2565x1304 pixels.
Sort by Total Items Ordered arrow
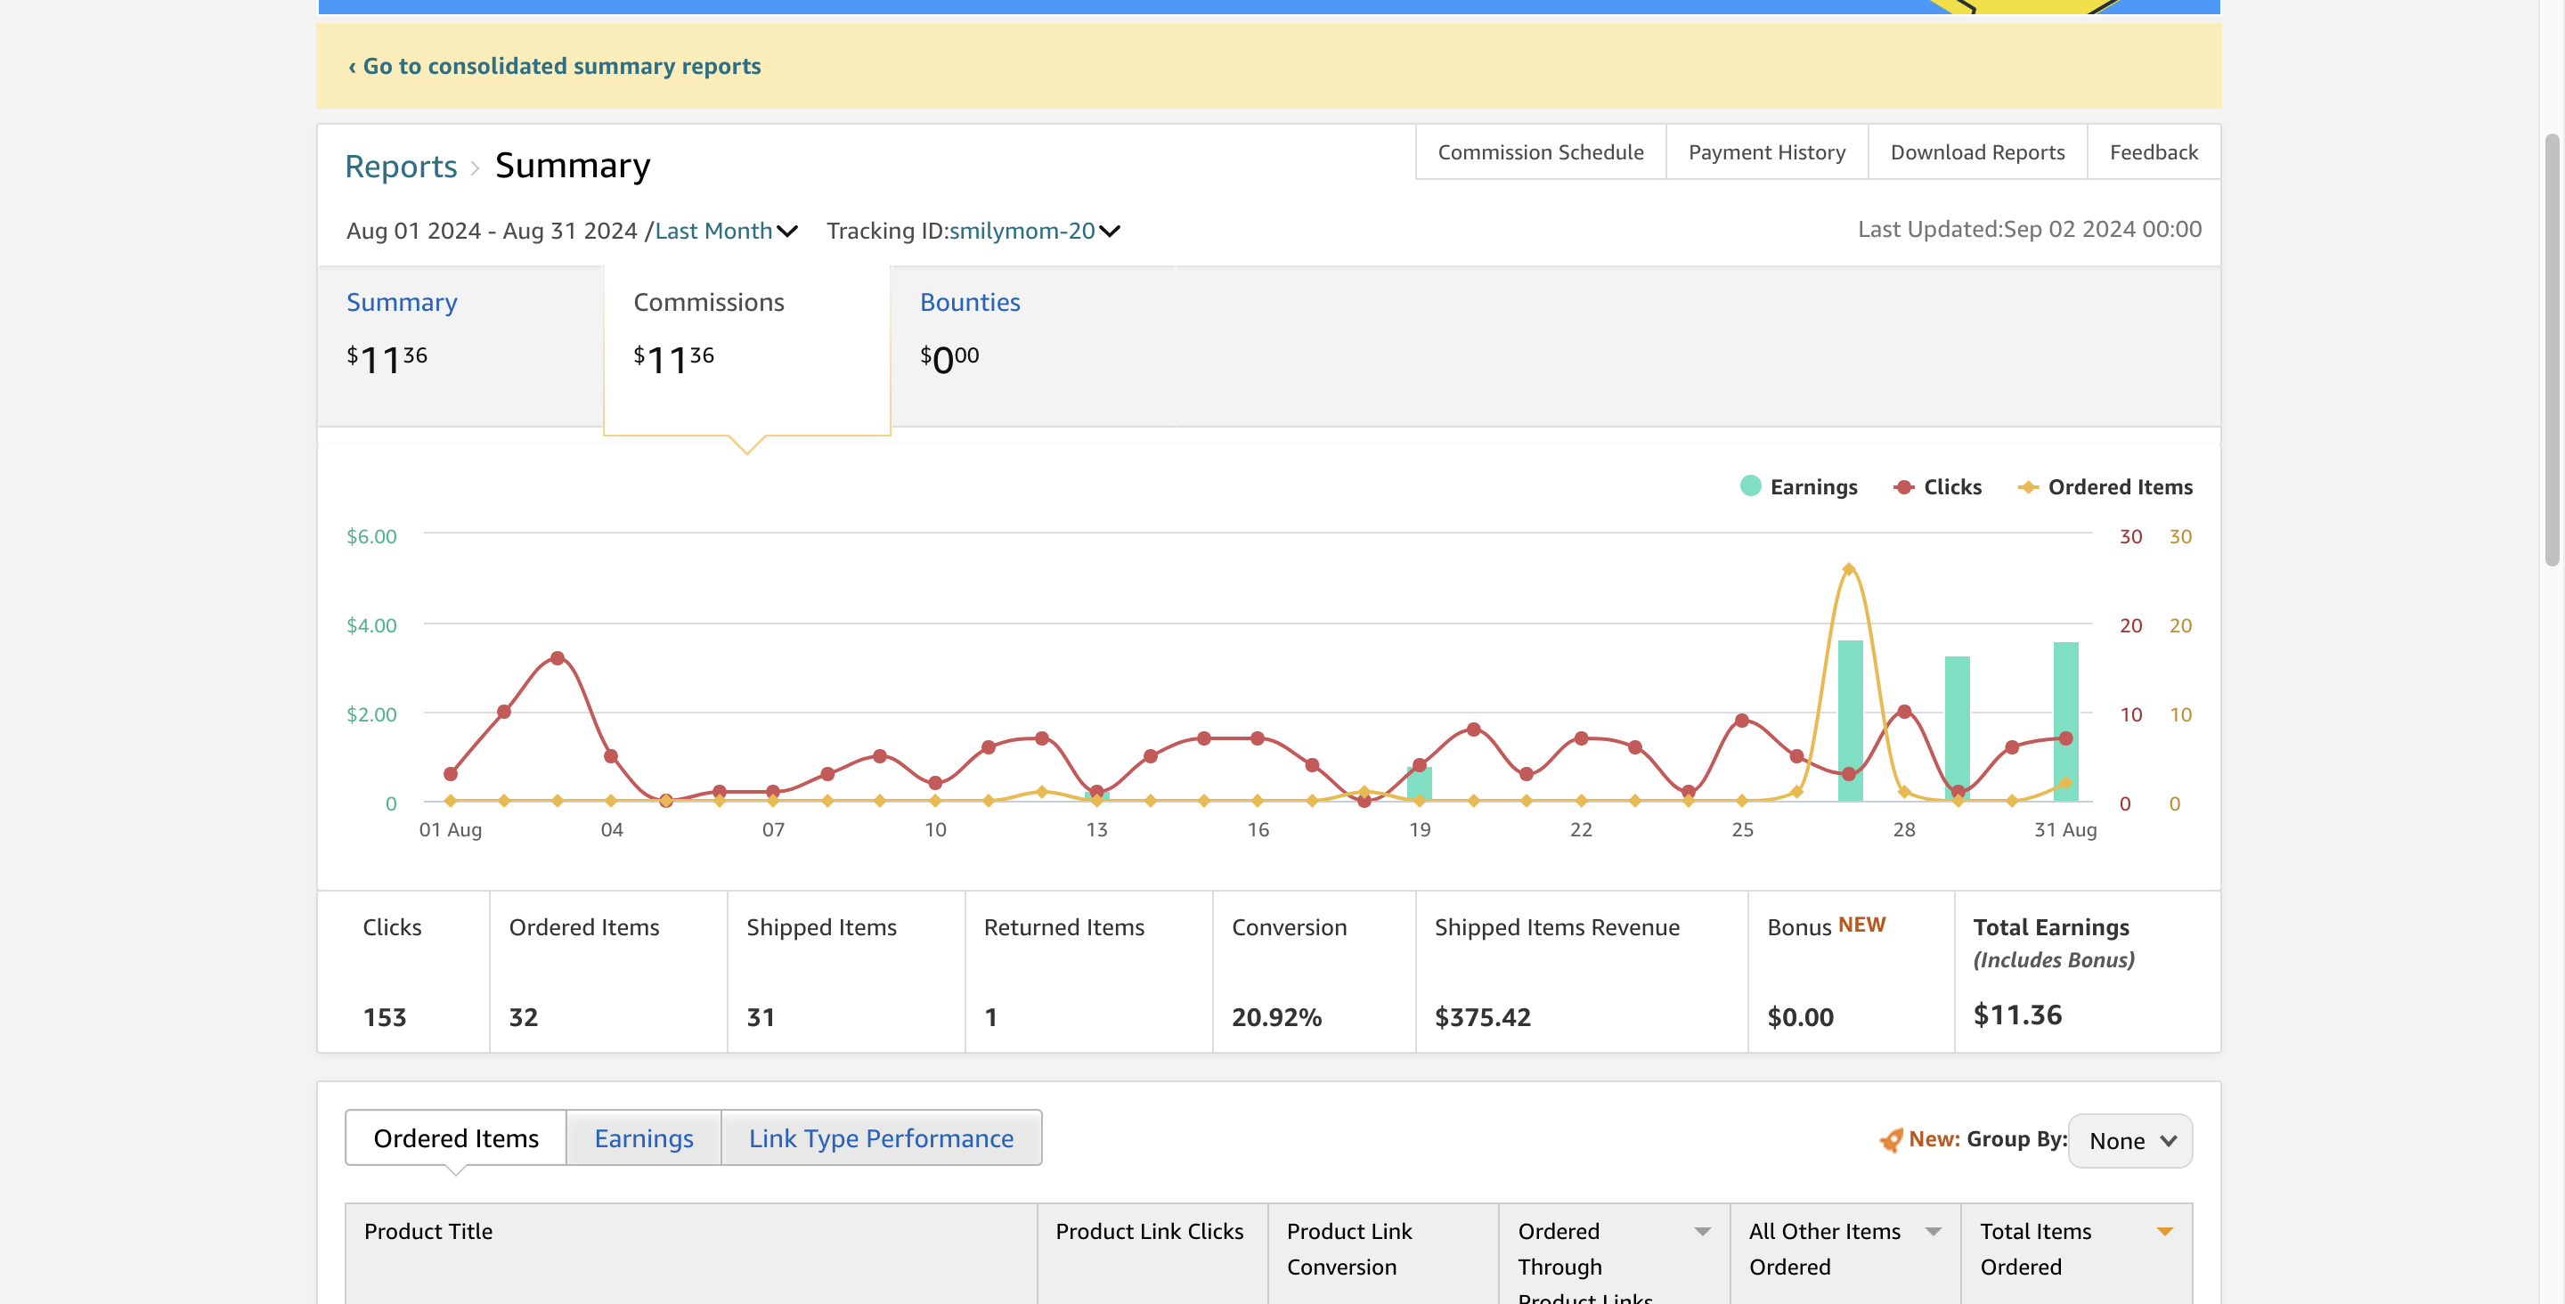tap(2163, 1232)
